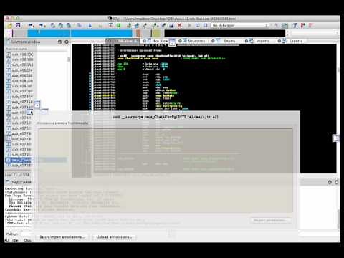This screenshot has width=344, height=258.
Task: Click the Output window title
Action: [21, 182]
